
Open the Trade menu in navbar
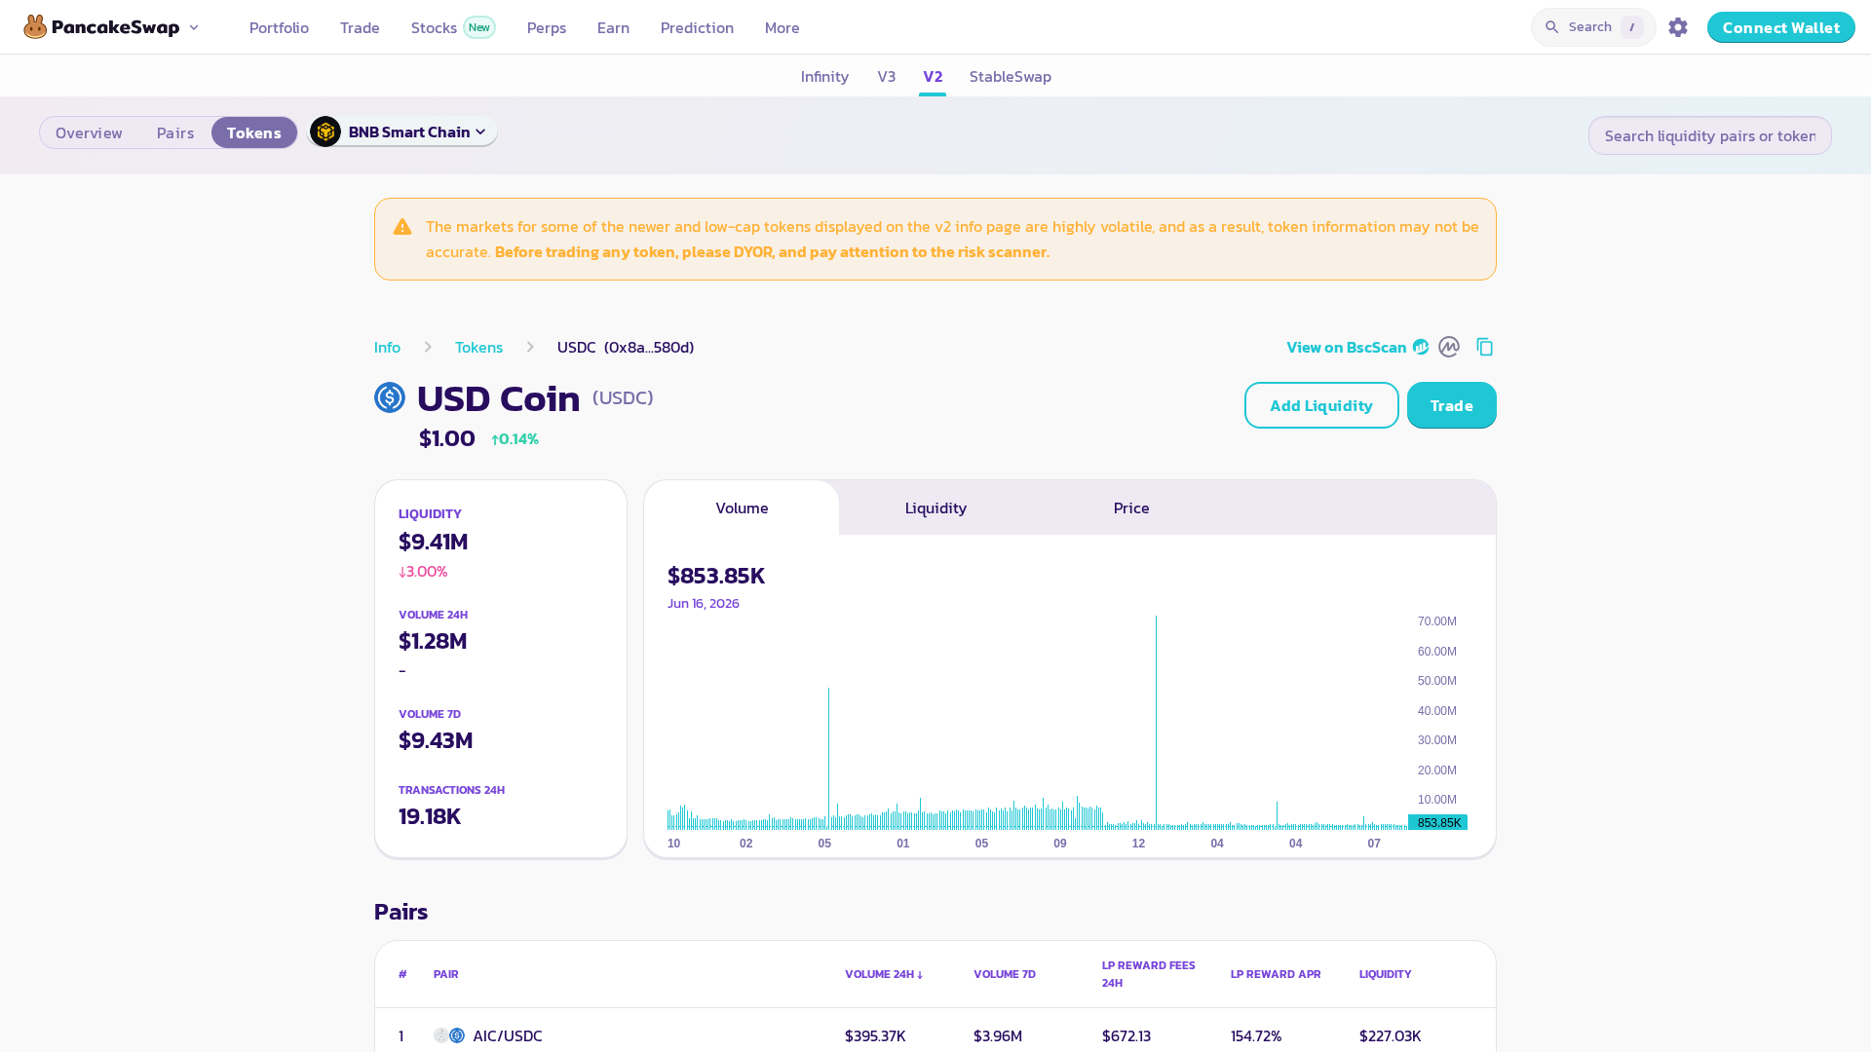tap(360, 27)
